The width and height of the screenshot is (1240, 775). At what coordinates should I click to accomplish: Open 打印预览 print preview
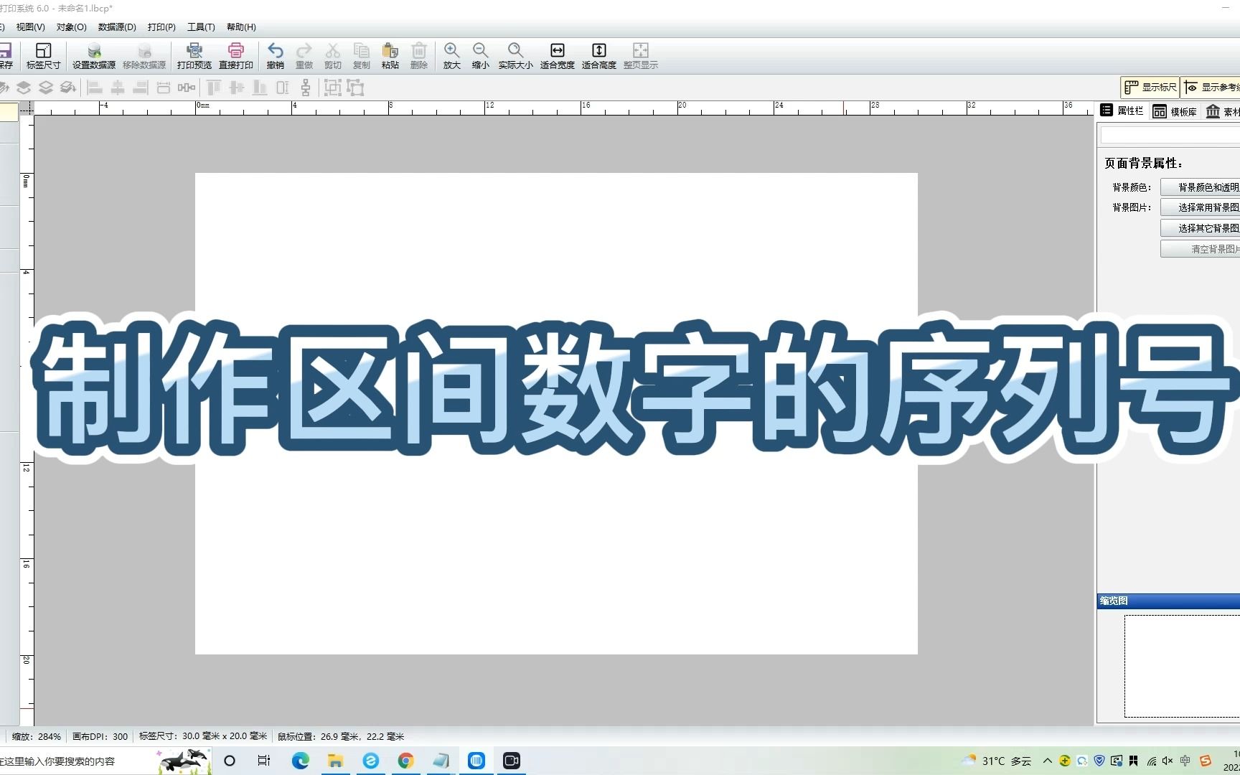(194, 55)
